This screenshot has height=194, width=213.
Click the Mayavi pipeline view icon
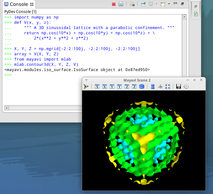(86, 86)
